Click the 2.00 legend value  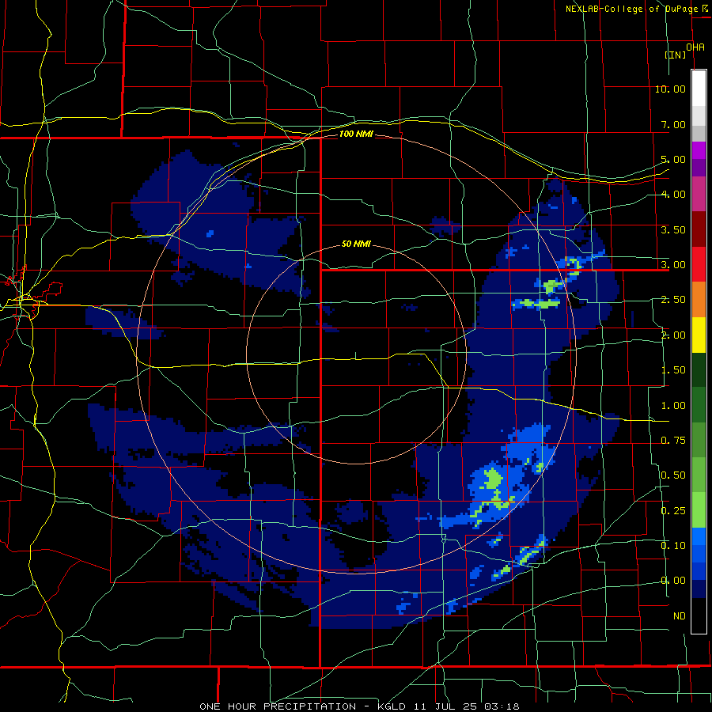click(x=673, y=335)
